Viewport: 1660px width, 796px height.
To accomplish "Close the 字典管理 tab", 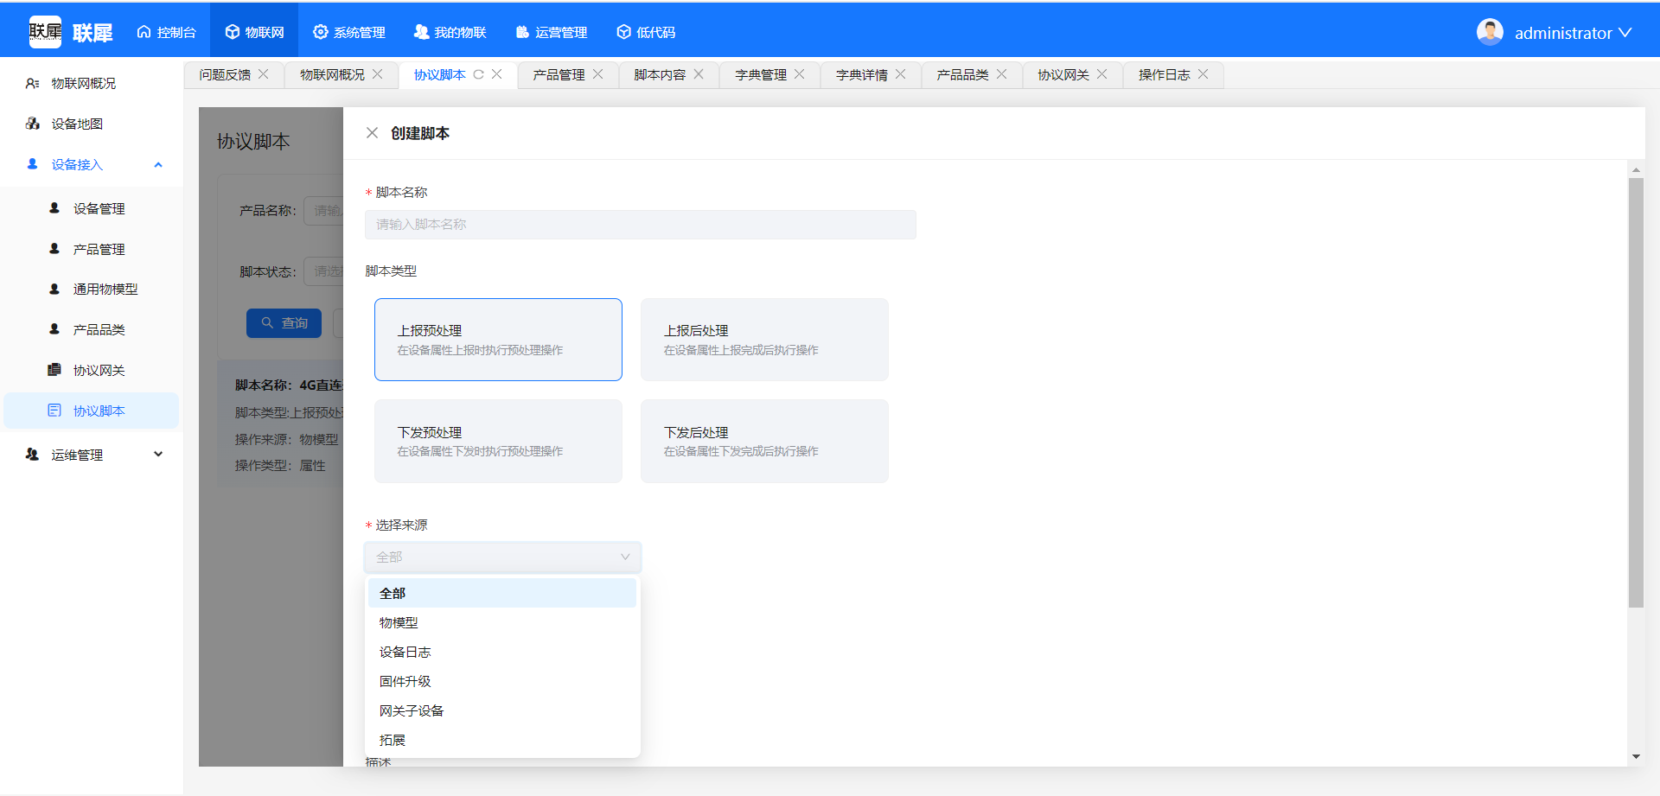I will click(x=799, y=75).
